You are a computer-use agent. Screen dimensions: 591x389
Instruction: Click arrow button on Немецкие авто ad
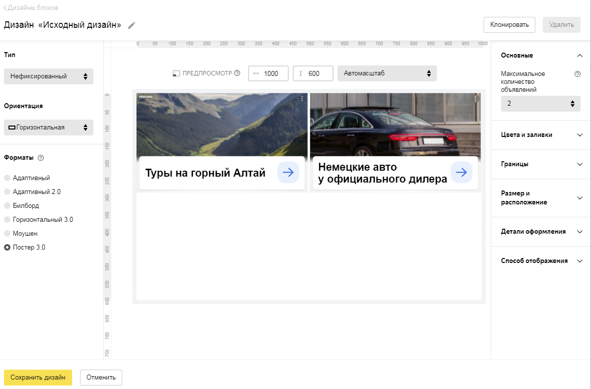coord(461,172)
